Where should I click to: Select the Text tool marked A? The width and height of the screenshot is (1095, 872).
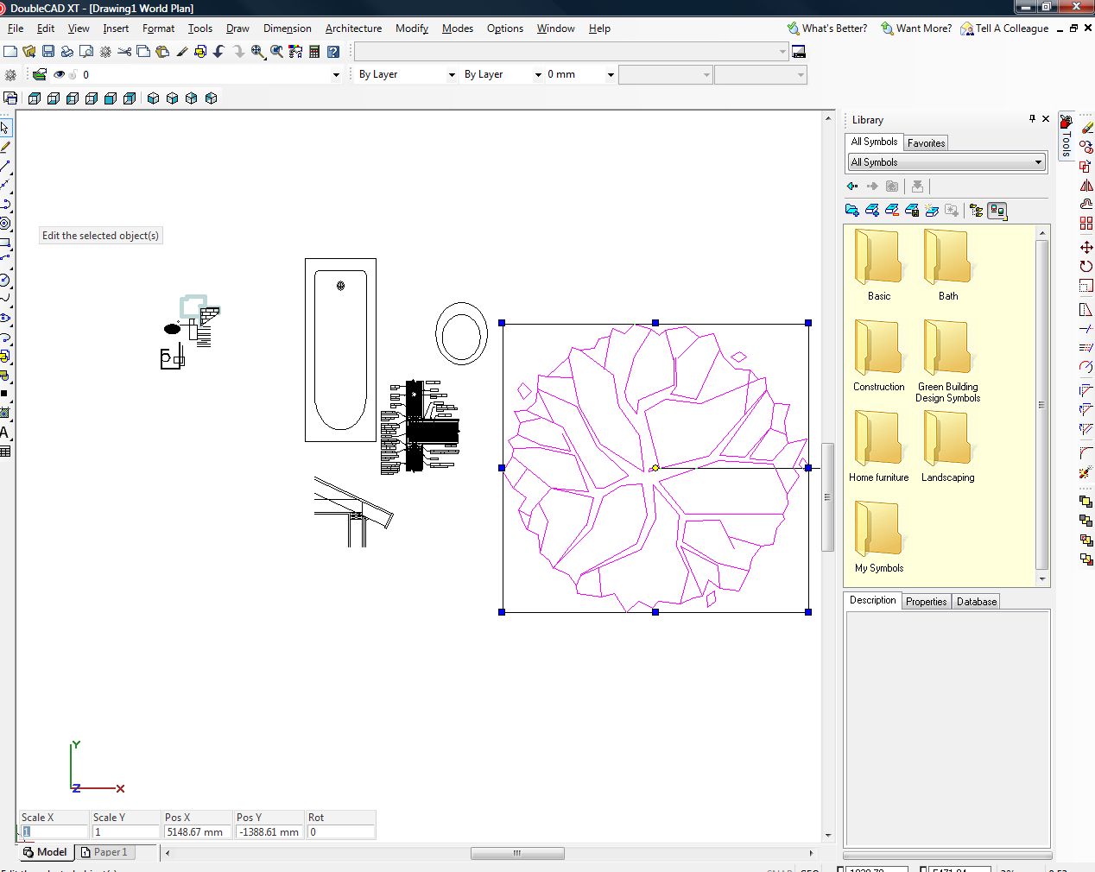coord(4,433)
